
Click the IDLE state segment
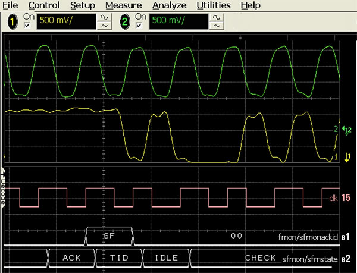tap(167, 258)
